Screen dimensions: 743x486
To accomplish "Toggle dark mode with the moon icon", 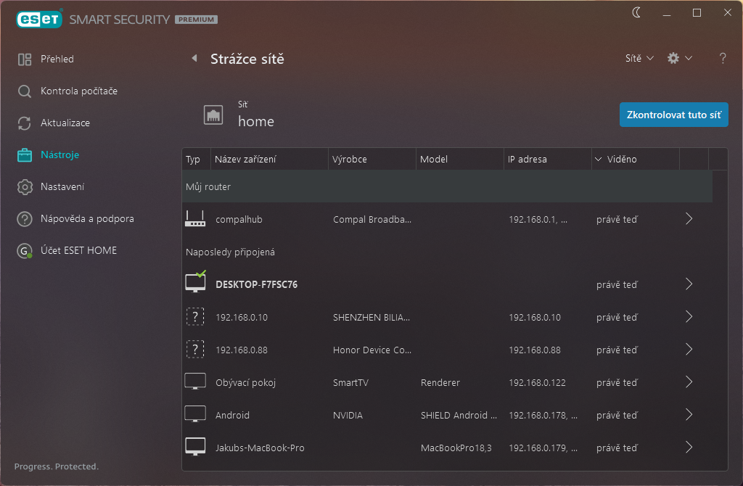I will 637,12.
